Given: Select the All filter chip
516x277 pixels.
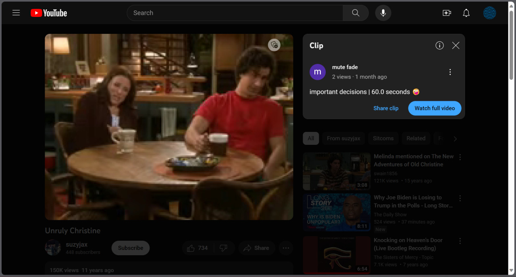Looking at the screenshot, I should pos(311,138).
